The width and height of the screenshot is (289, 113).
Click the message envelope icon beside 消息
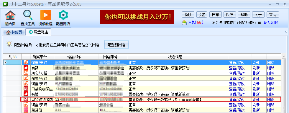[184, 23]
